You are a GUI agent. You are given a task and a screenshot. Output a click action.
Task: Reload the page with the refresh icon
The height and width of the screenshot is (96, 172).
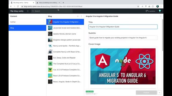click(x=18, y=6)
